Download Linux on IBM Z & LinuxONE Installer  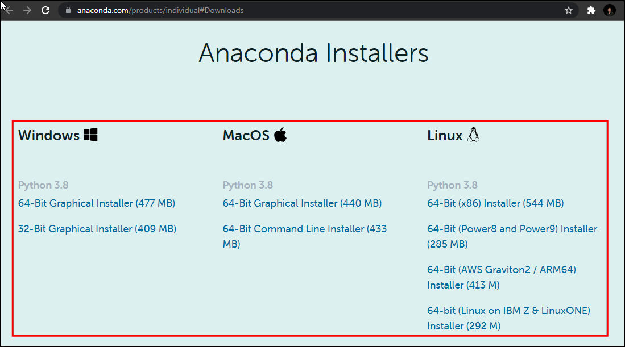tap(508, 318)
